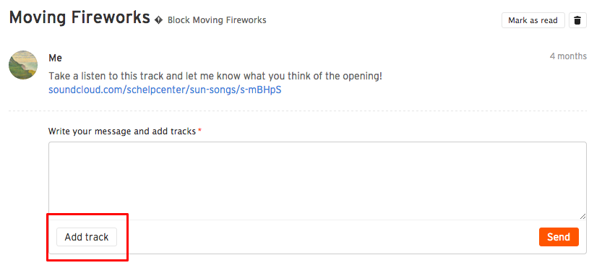Image resolution: width=602 pixels, height=268 pixels.
Task: Click the dashed divider below the message
Action: (x=298, y=111)
